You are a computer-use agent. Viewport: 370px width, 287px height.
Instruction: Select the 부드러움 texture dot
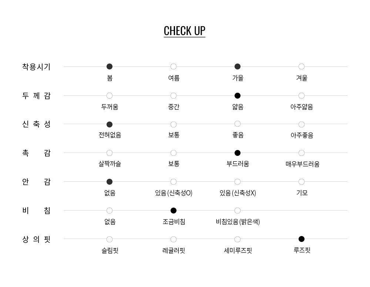238,153
